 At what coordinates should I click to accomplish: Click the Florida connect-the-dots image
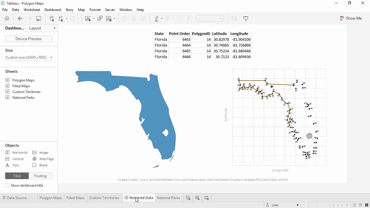[x=279, y=117]
